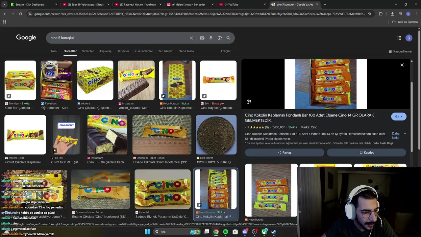Open Microsoft Store from the taskbar

[x=235, y=232]
